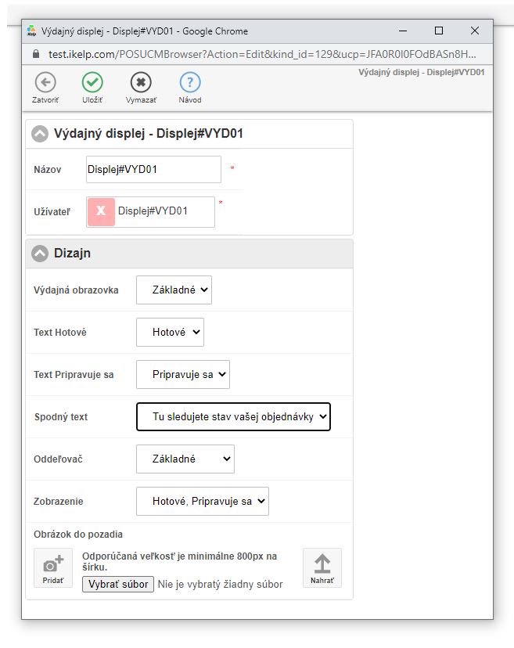Expand the Text Pripravuje sa dropdown

point(183,374)
